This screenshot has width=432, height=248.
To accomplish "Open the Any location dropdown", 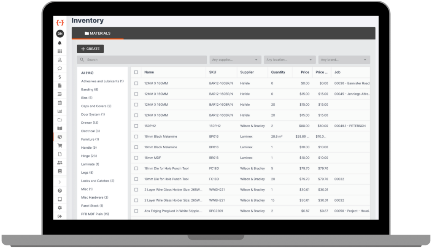I will coord(289,60).
